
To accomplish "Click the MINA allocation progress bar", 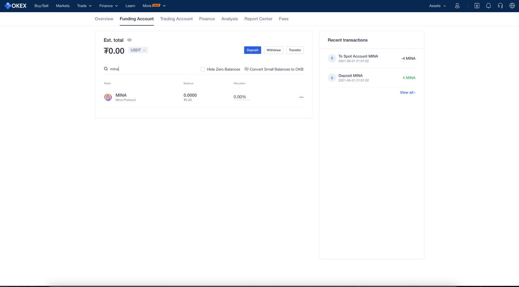I will 242,100.
